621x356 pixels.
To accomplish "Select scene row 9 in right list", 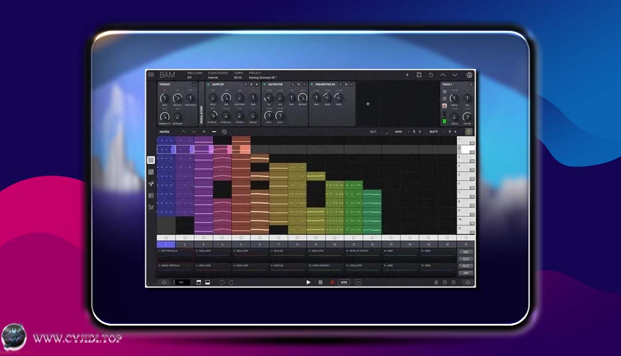I will coord(466,212).
